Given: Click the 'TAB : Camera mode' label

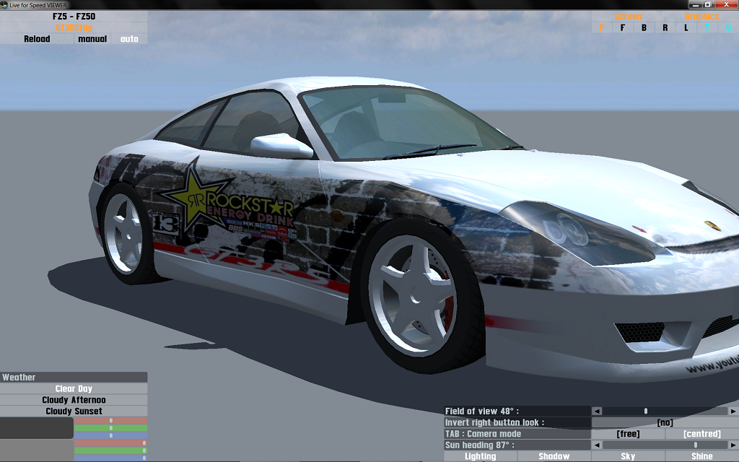Looking at the screenshot, I should 517,434.
